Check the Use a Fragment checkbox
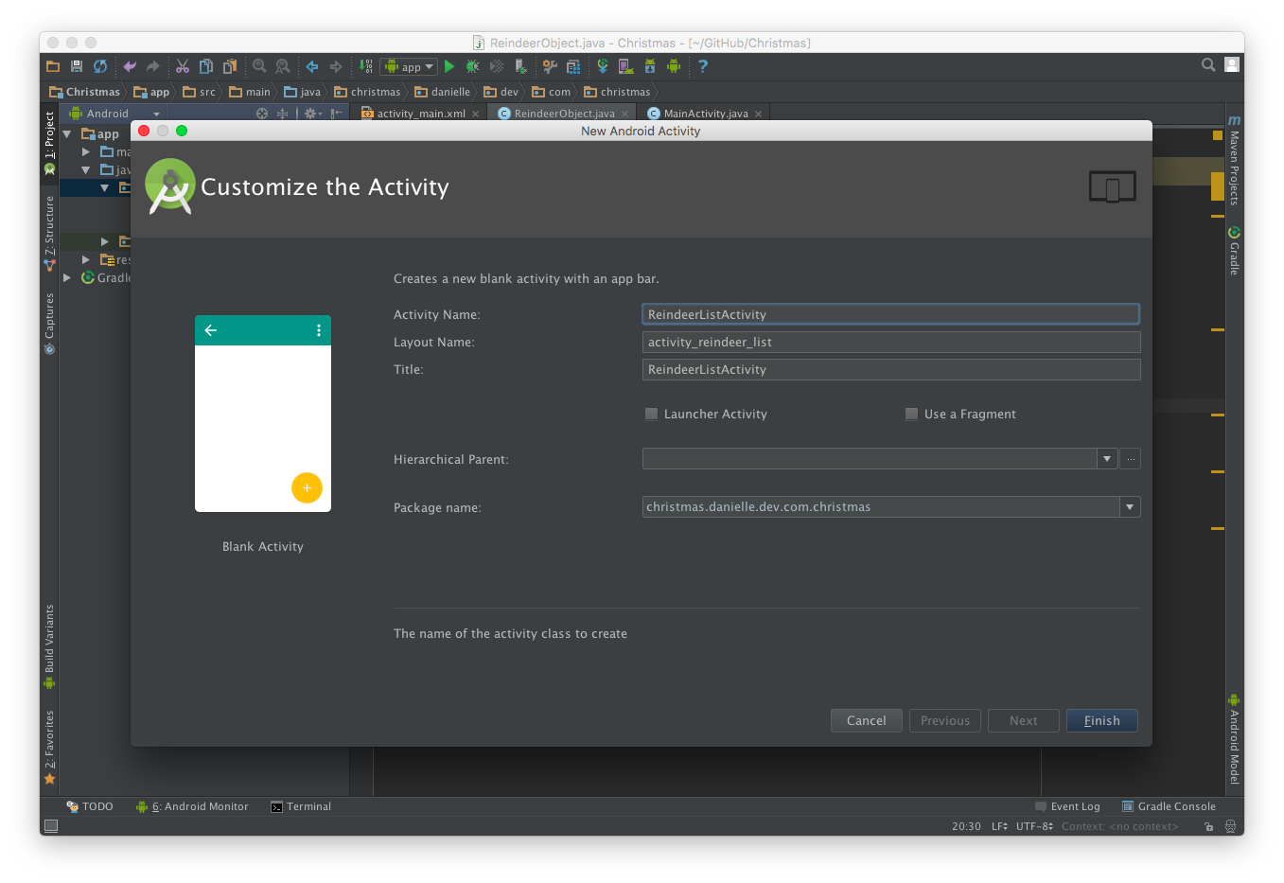 (x=911, y=414)
